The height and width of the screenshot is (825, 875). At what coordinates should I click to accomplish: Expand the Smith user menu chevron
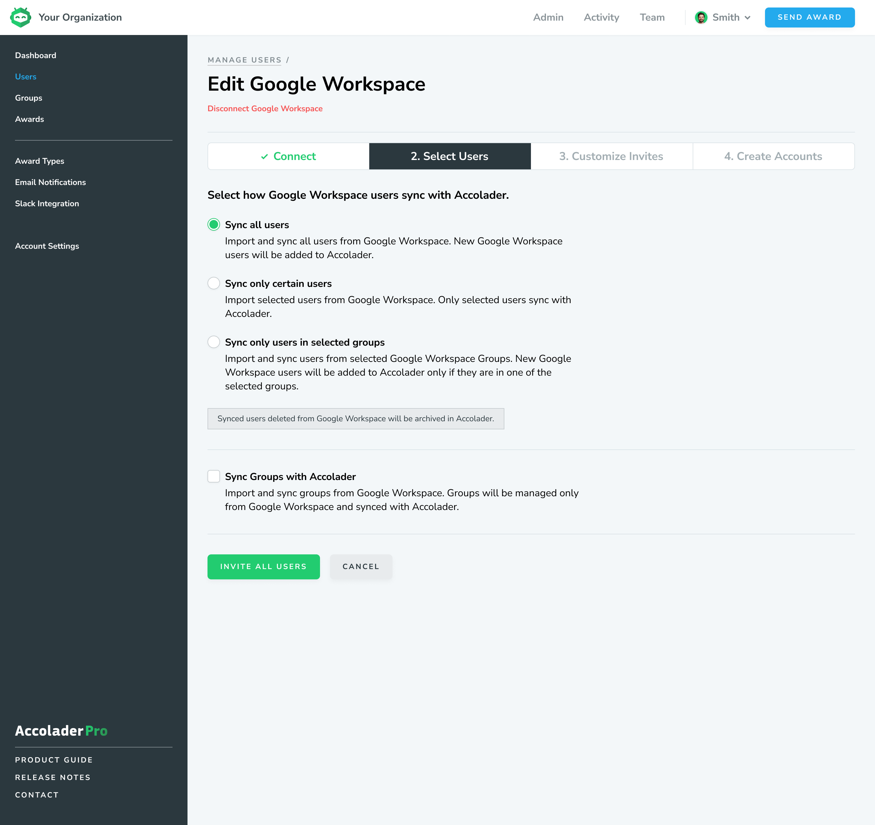coord(747,18)
